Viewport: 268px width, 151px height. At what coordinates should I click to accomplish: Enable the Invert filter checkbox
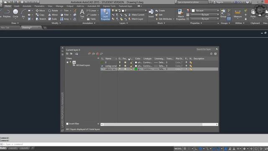point(67,124)
